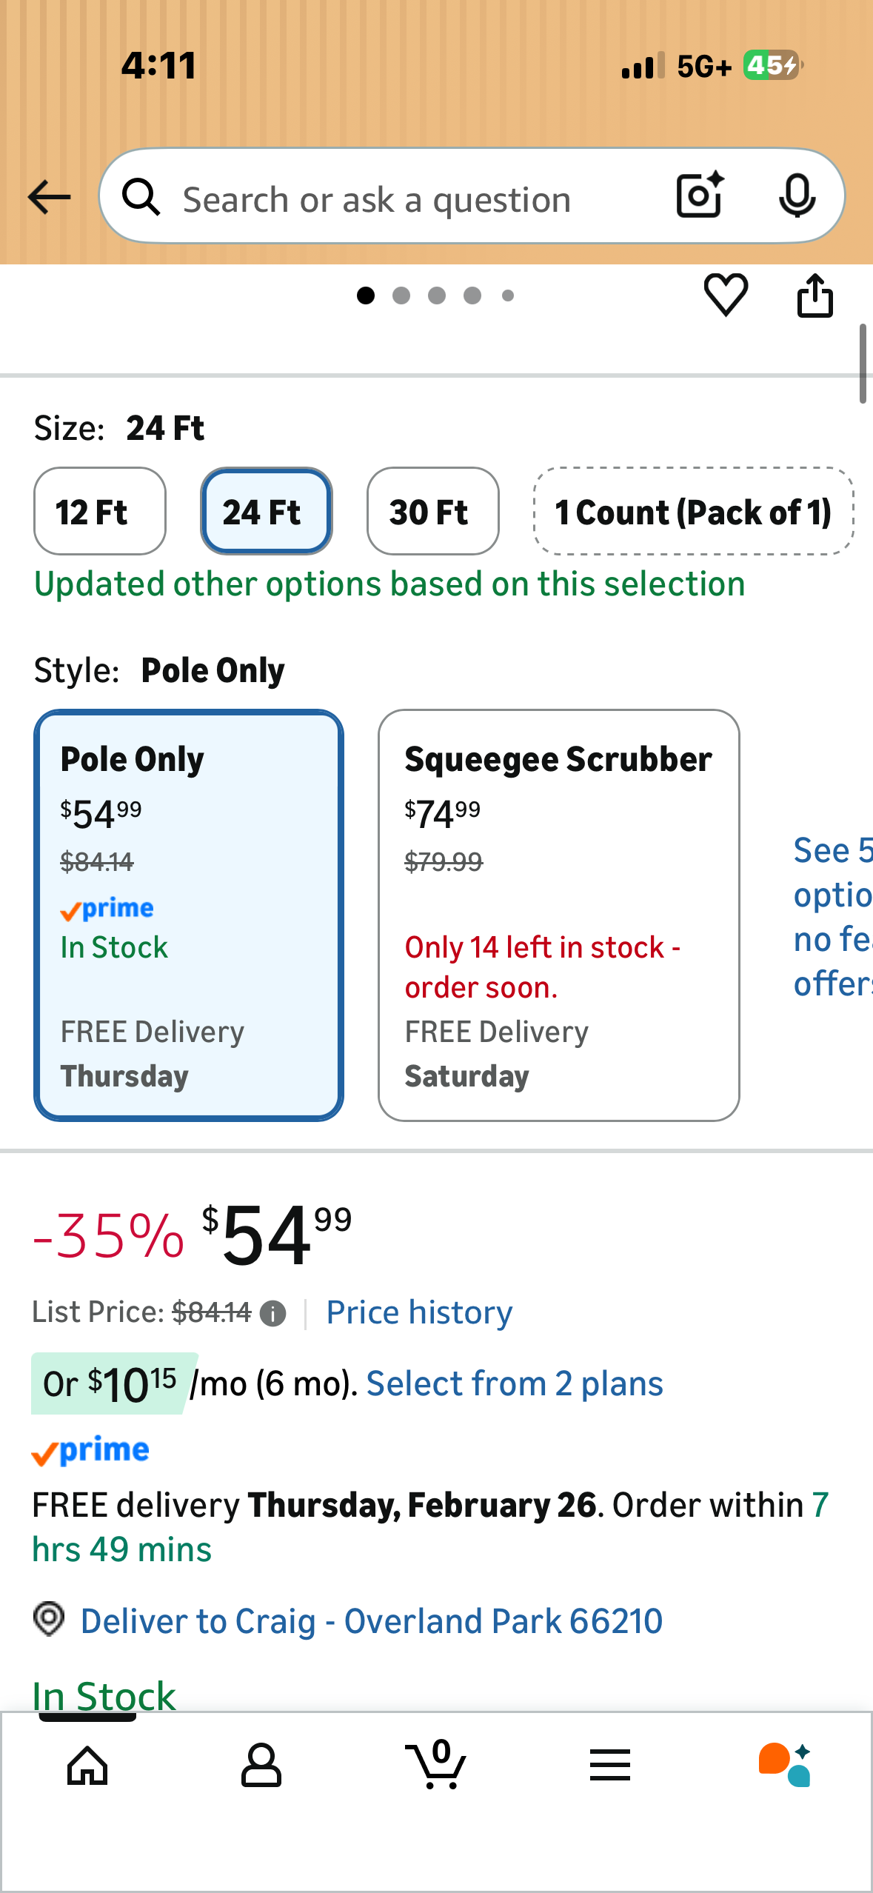Change delivery address Overland Park 66210
Image resolution: width=873 pixels, height=1893 pixels.
[x=370, y=1620]
